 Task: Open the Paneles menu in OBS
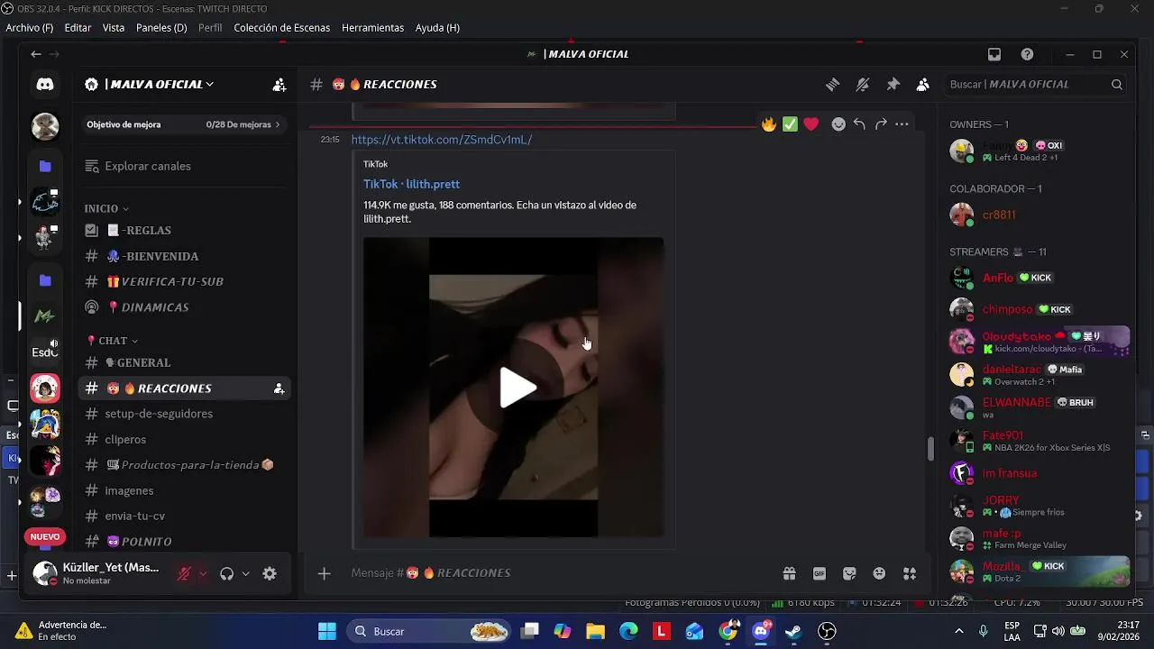(x=161, y=28)
